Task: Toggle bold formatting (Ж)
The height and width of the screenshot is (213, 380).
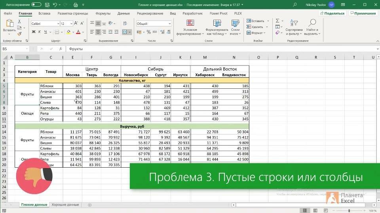Action: (33, 32)
